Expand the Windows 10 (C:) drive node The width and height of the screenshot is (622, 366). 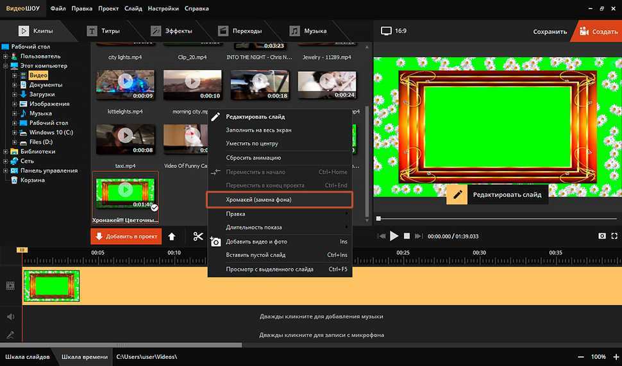point(14,133)
